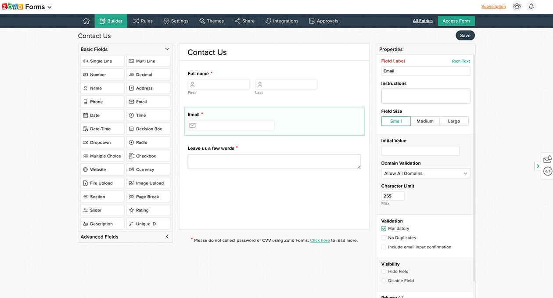This screenshot has width=553, height=298.
Task: Expand the right side panel arrow
Action: (538, 166)
